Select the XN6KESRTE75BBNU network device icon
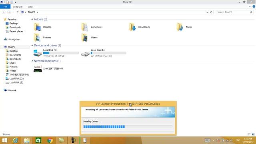 tap(38, 69)
